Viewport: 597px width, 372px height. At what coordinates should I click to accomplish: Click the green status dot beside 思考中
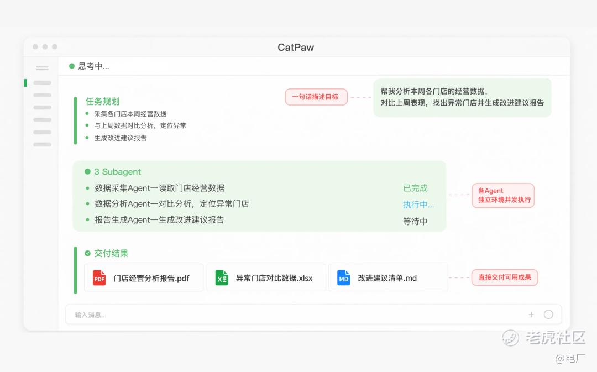[x=71, y=66]
